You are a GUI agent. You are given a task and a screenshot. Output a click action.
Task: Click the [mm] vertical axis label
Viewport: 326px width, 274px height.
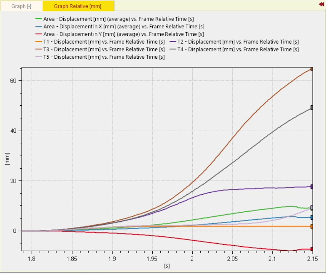point(7,159)
